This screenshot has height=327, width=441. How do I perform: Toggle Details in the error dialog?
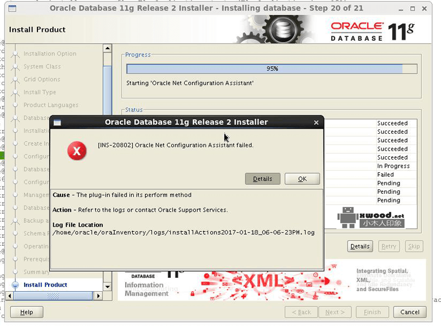262,179
